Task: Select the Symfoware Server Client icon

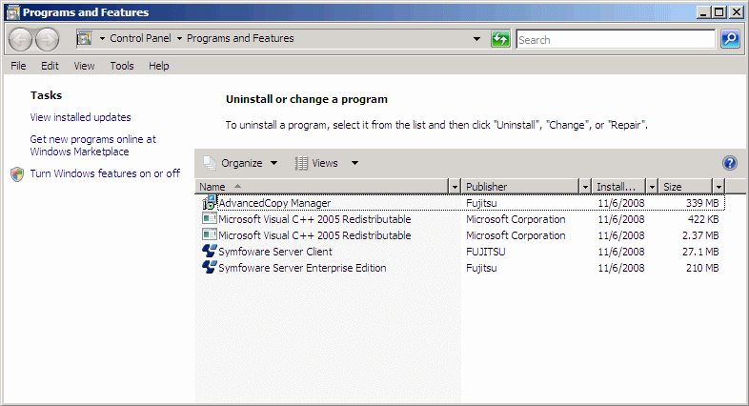Action: pos(210,252)
